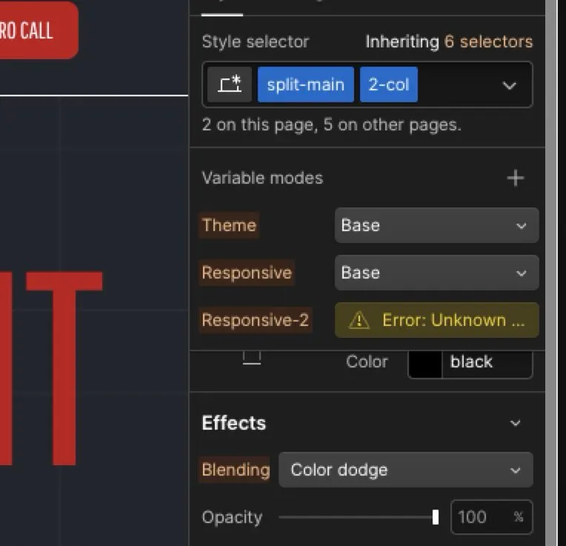Add a variable mode with plus icon

[515, 178]
